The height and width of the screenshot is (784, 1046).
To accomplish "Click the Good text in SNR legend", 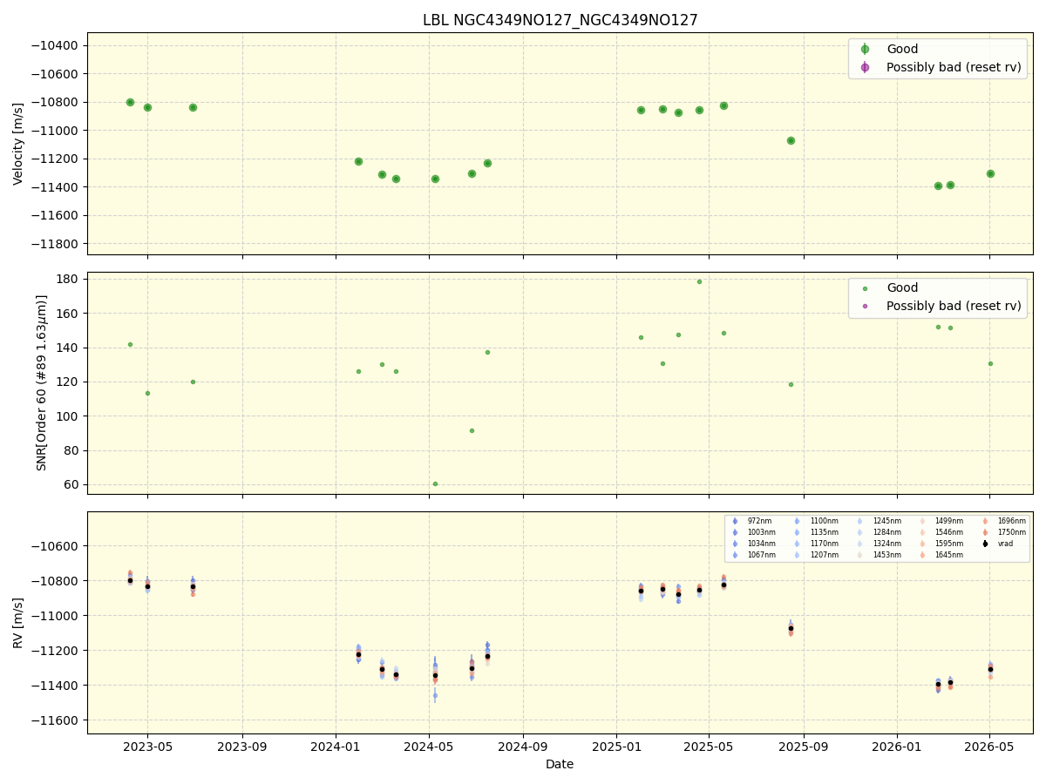I will point(902,288).
